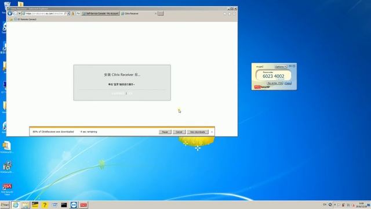This screenshot has height=209, width=371.
Task: Minimize the RSA SecurID token window
Action: tap(290, 66)
